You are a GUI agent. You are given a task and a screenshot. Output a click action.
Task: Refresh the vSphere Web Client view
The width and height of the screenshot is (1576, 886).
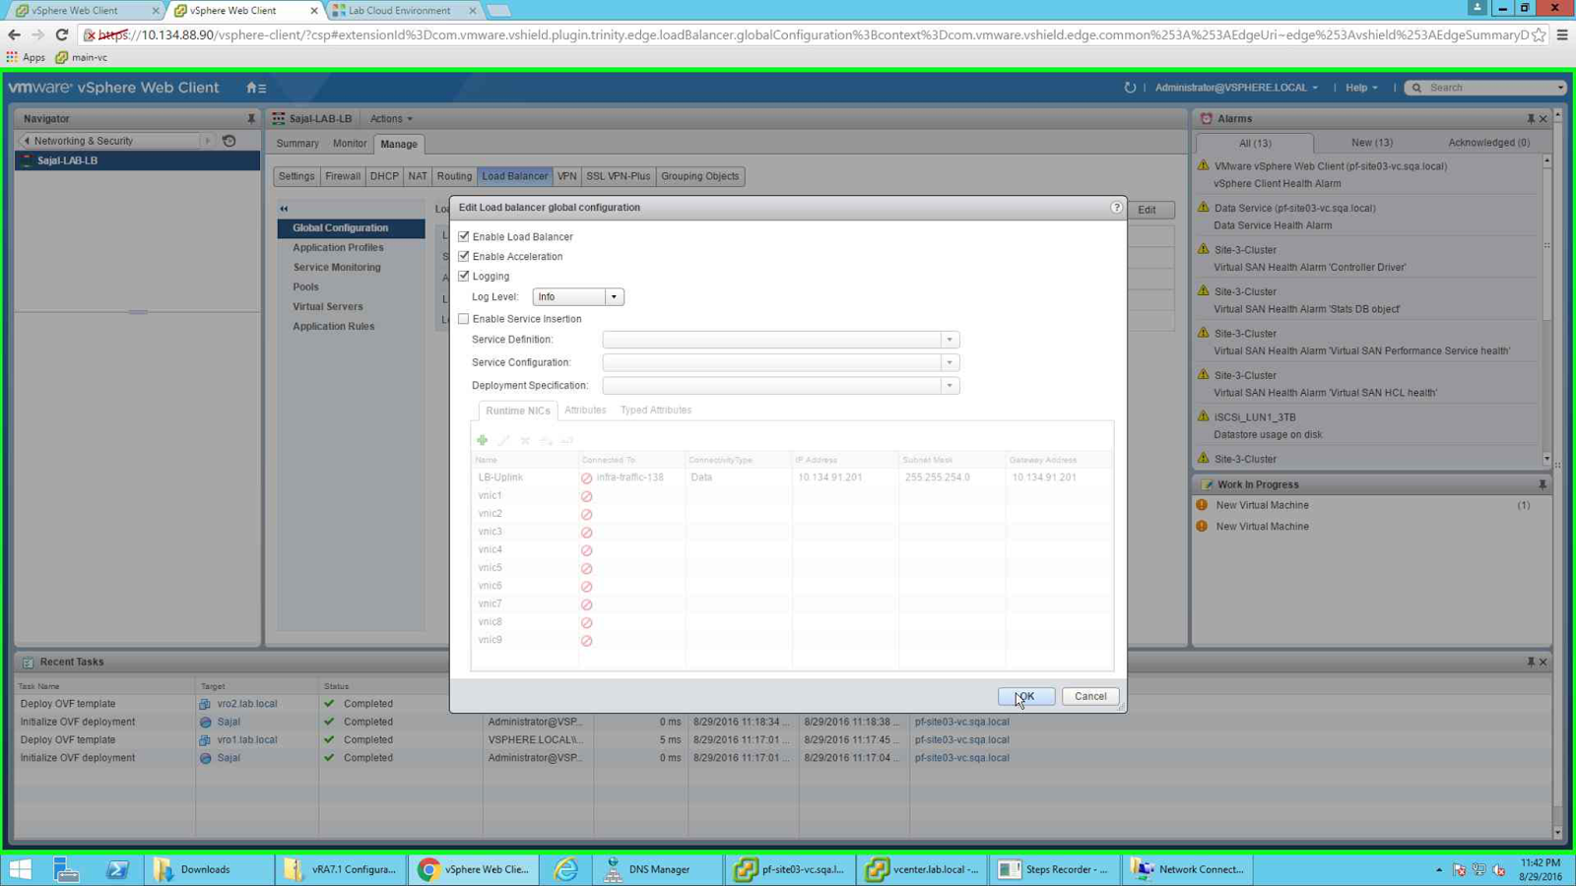[1130, 88]
